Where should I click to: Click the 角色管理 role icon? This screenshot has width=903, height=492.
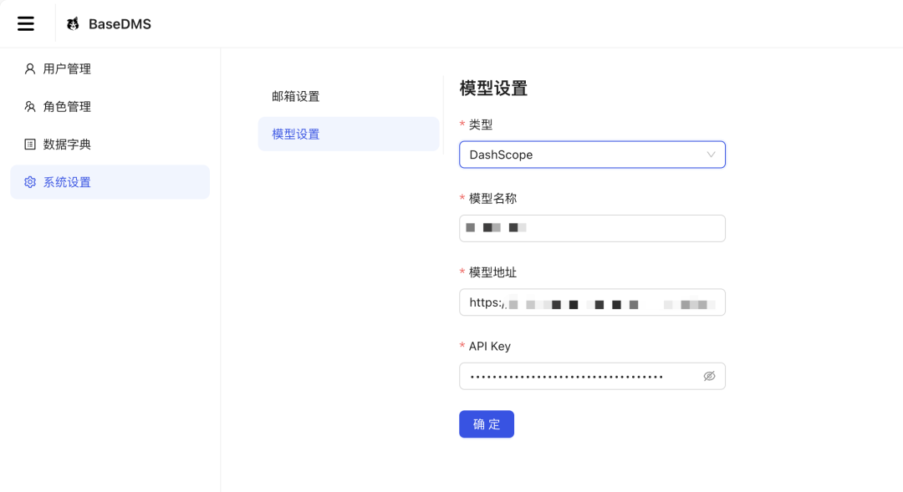30,107
